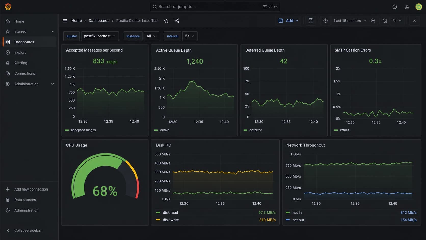The image size is (426, 240).
Task: Open the 5s auto-refresh interval dropdown
Action: tap(397, 21)
